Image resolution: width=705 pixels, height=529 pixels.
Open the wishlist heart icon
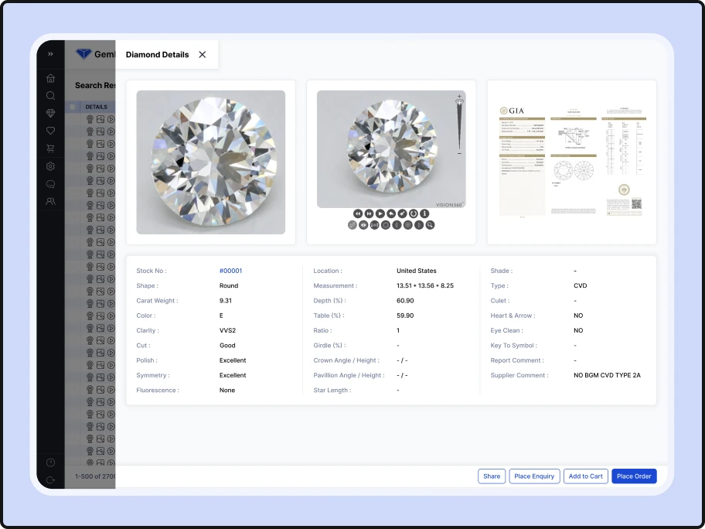point(50,131)
